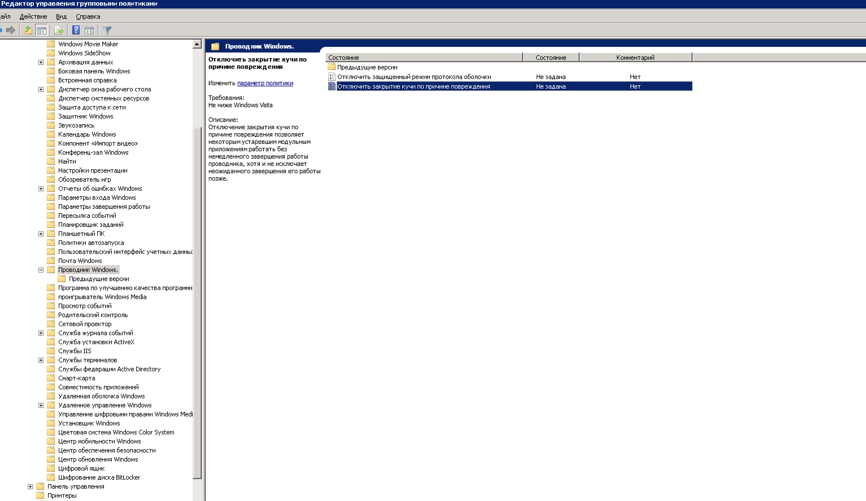This screenshot has width=866, height=501.
Task: Select 'Отключить закрытие кучи по причине повреждения' row
Action: [x=509, y=86]
